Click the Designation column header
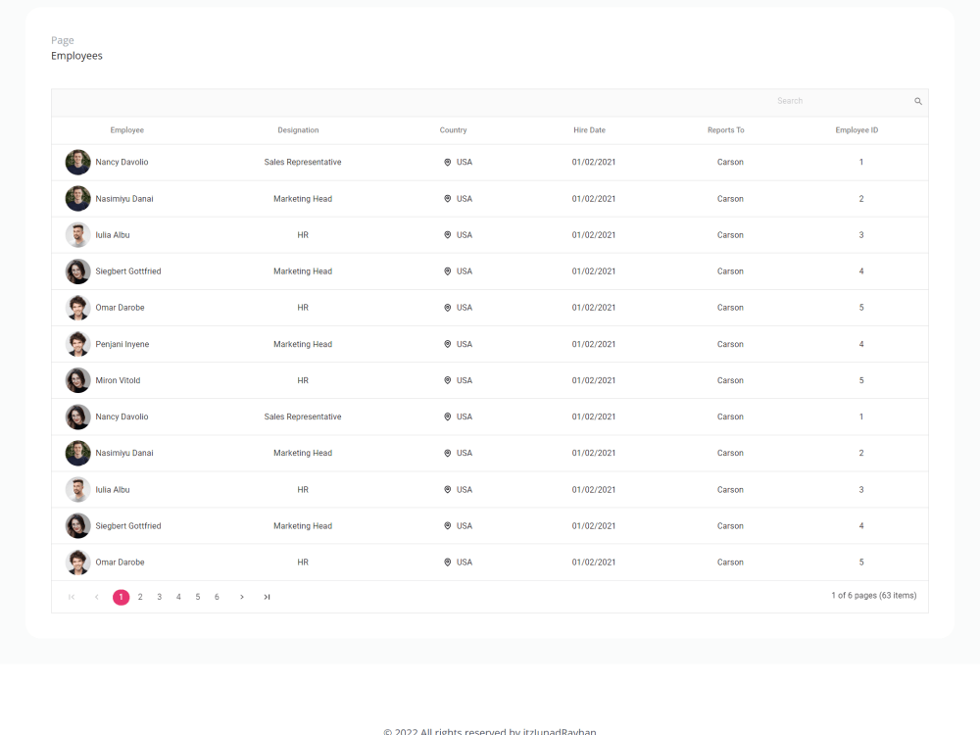Screen dimensions: 980x735 [298, 129]
